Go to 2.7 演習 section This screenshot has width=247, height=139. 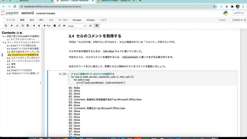pos(11,64)
